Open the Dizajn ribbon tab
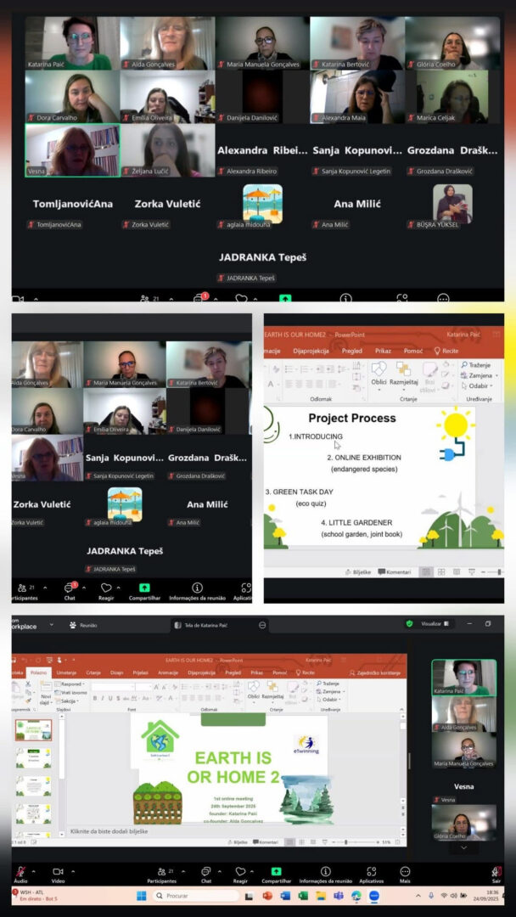Screen dimensions: 516x917 coord(117,672)
